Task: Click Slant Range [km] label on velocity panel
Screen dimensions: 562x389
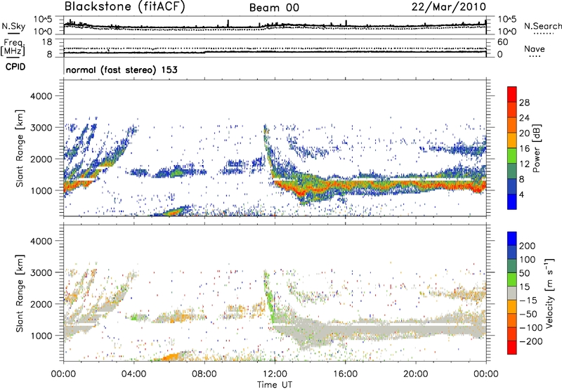Action: 20,293
